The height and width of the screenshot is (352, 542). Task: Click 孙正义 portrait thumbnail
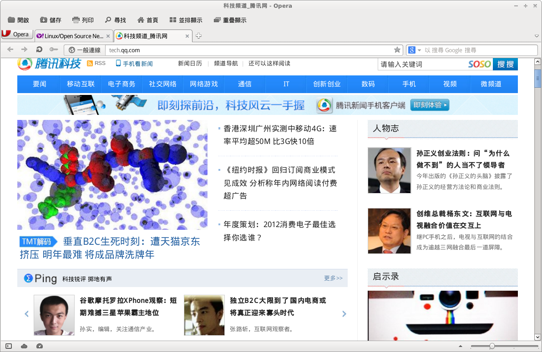pyautogui.click(x=389, y=170)
